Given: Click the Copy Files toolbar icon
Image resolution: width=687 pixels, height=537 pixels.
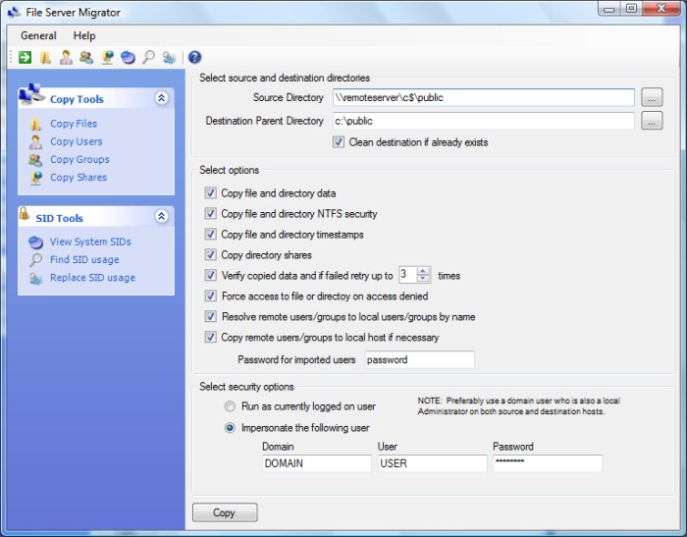Looking at the screenshot, I should [x=45, y=58].
